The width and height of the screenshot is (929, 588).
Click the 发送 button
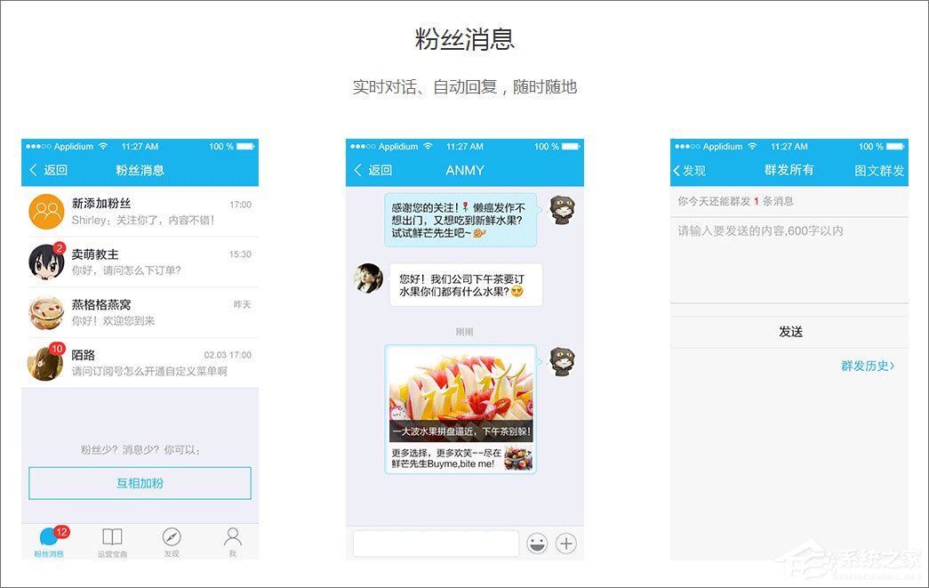point(789,332)
